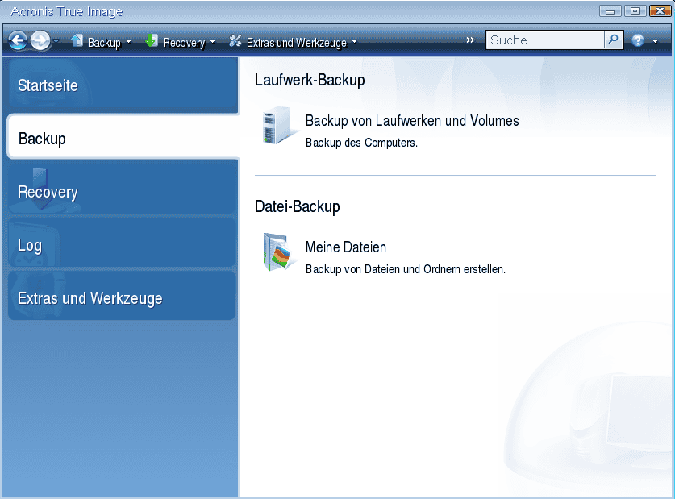Click the Backup toolbar icon
This screenshot has height=499, width=675.
point(77,41)
